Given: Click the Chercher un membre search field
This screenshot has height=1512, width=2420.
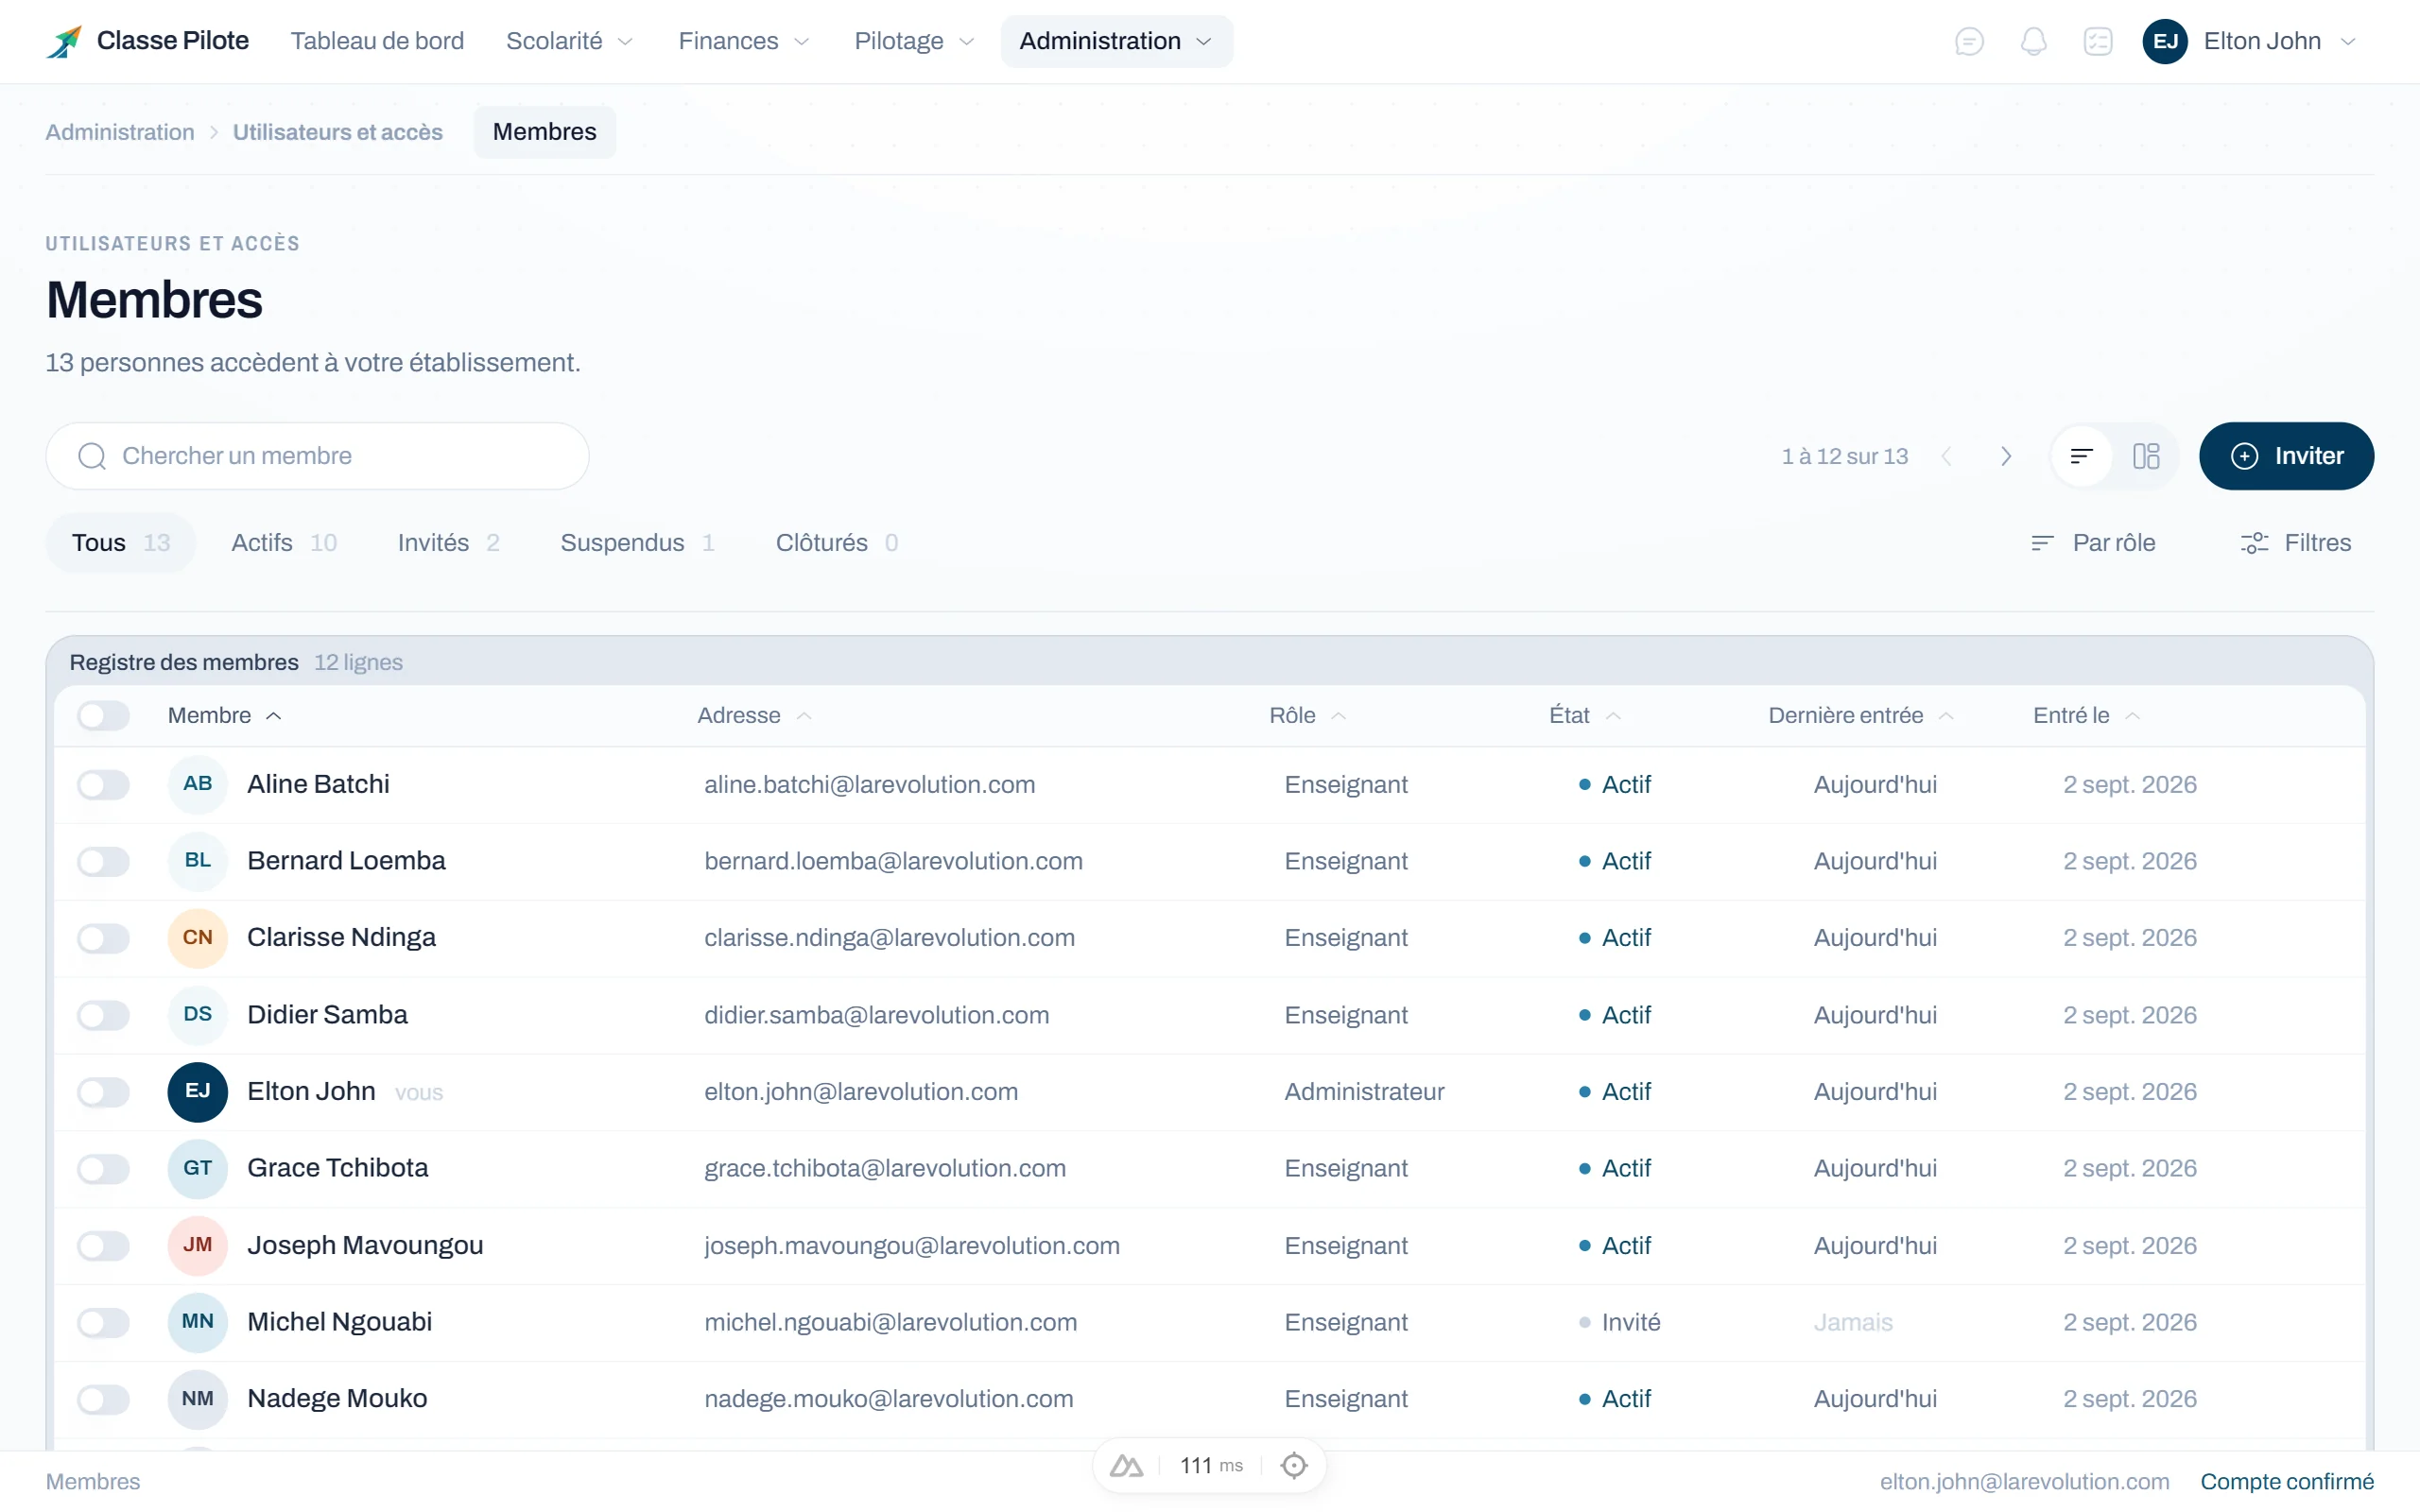Looking at the screenshot, I should pyautogui.click(x=317, y=456).
